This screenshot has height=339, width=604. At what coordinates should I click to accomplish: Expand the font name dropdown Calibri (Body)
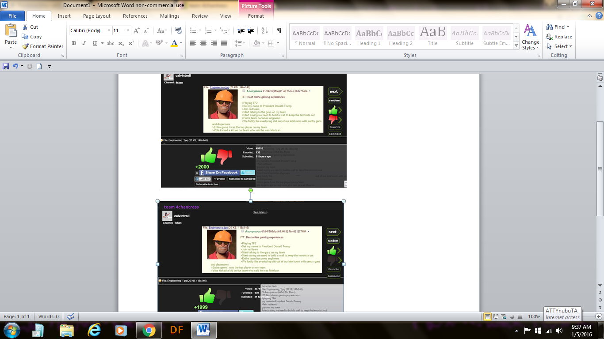tap(109, 30)
